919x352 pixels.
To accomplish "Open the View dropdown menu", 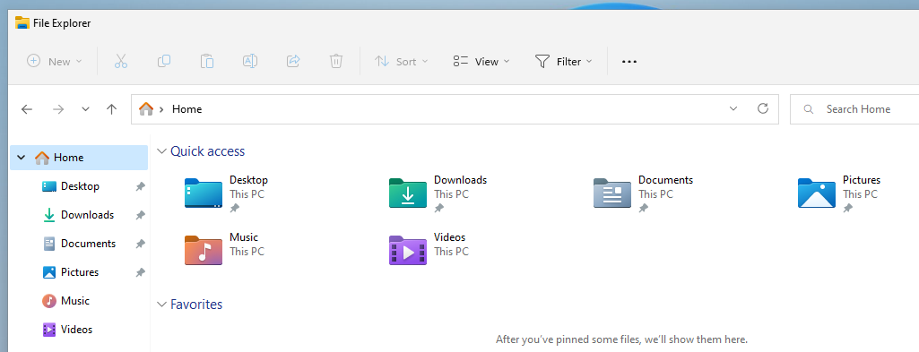I will tap(481, 61).
